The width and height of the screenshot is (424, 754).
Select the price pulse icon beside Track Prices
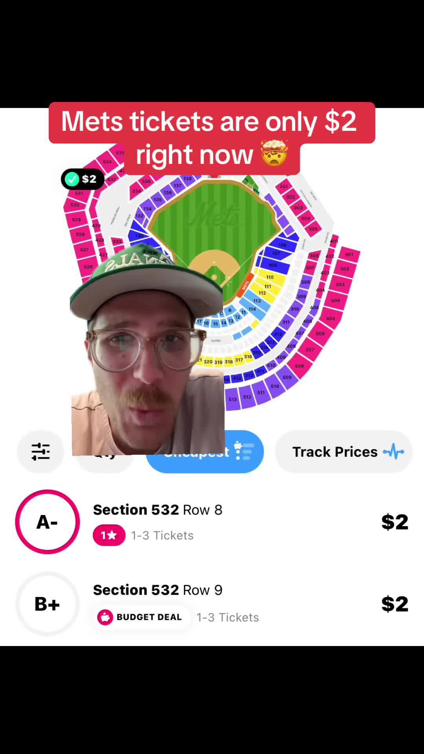[x=395, y=452]
